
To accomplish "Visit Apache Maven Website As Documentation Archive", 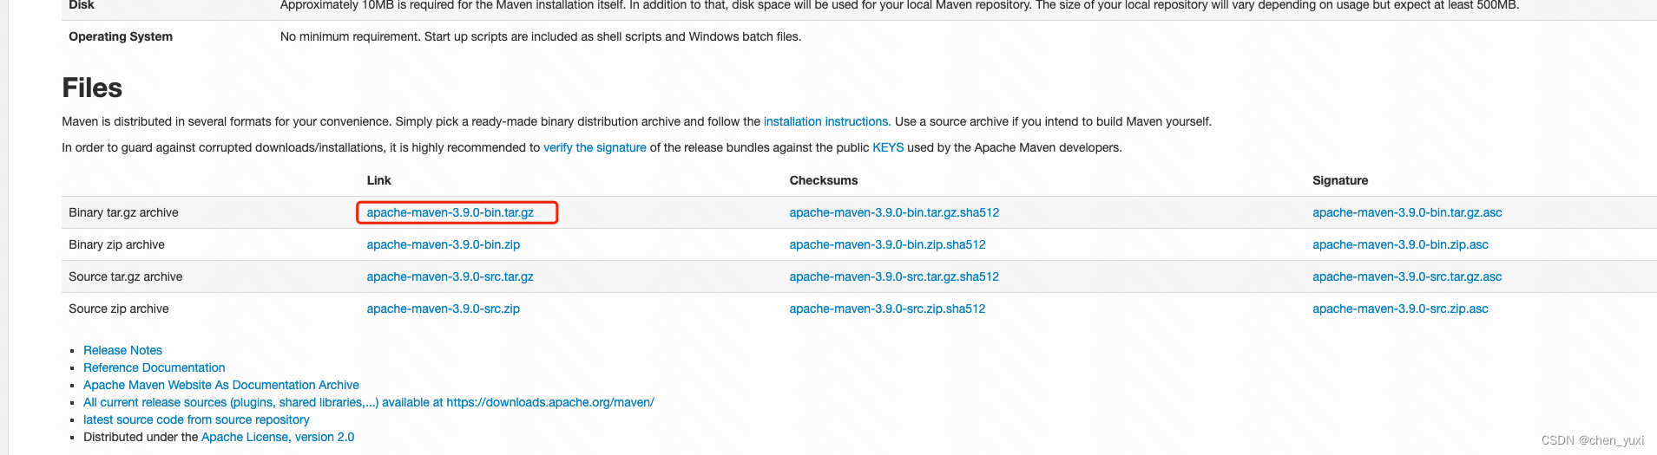I will tap(220, 385).
